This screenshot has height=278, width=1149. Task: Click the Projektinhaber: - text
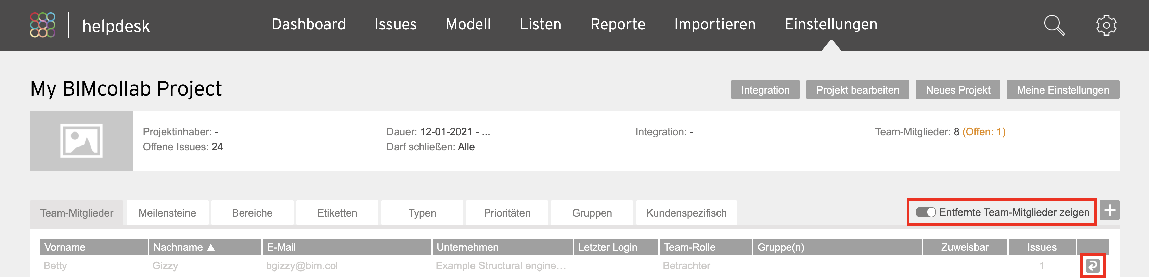tap(180, 132)
